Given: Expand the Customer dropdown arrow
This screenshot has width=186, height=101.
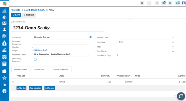Looking at the screenshot, I should pos(88,38).
